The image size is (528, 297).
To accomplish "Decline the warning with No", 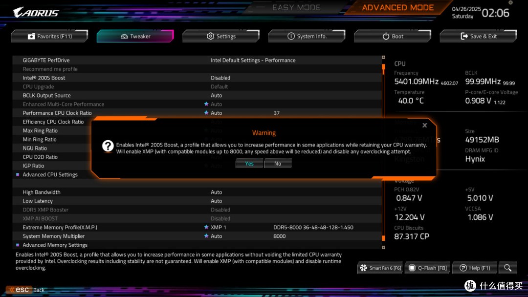I will (x=278, y=164).
